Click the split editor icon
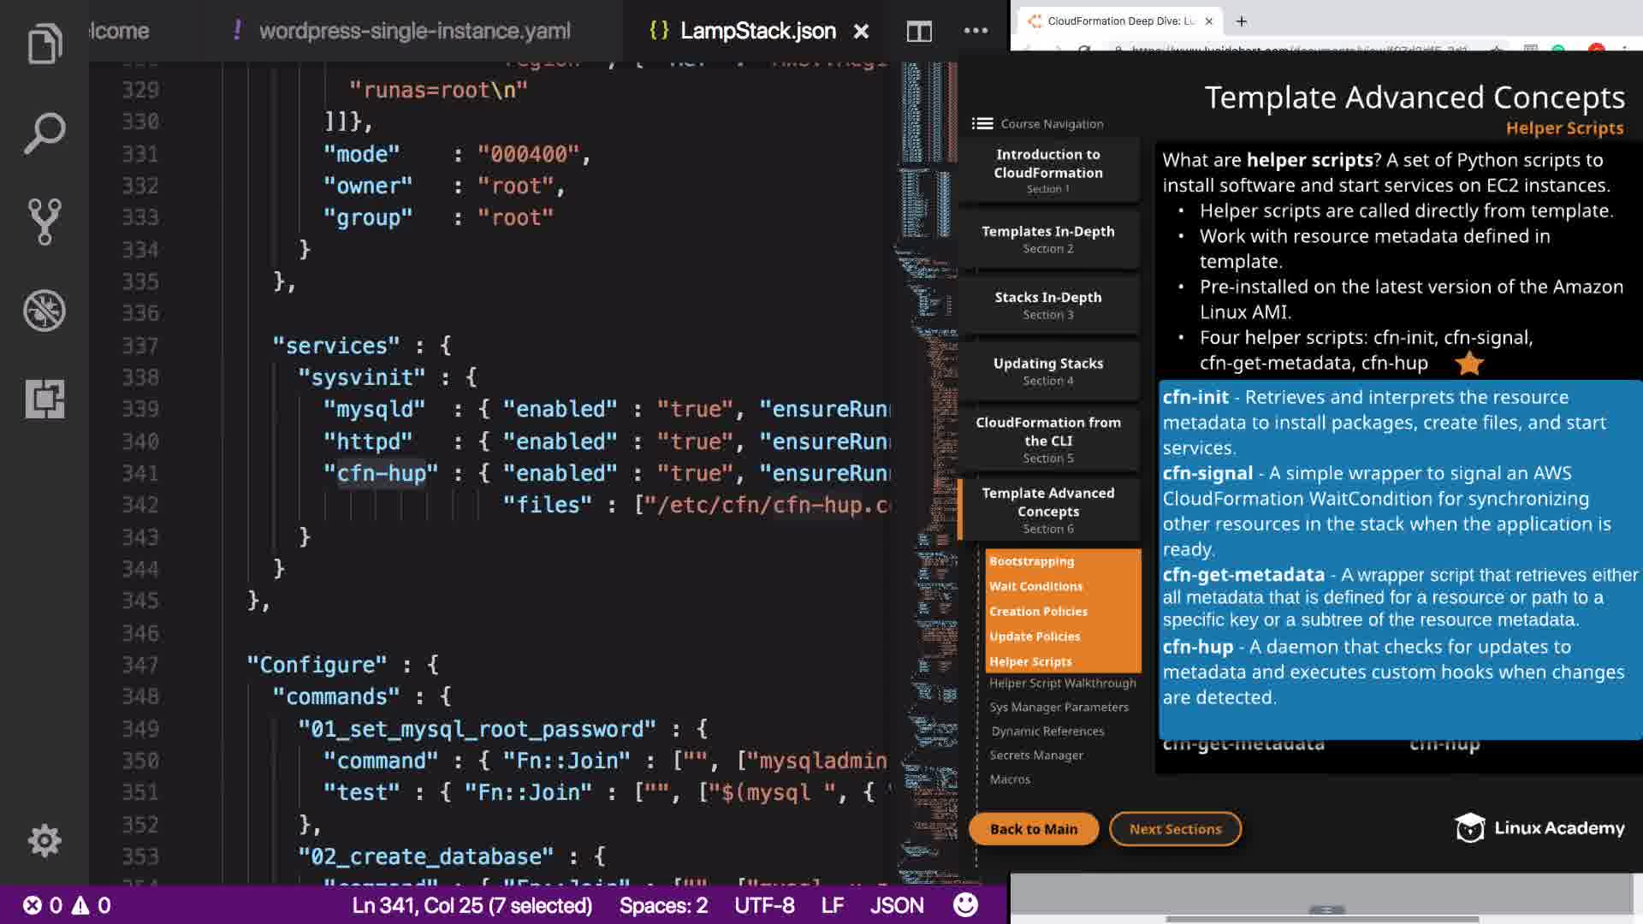Screen dimensions: 1643x924 click(919, 32)
